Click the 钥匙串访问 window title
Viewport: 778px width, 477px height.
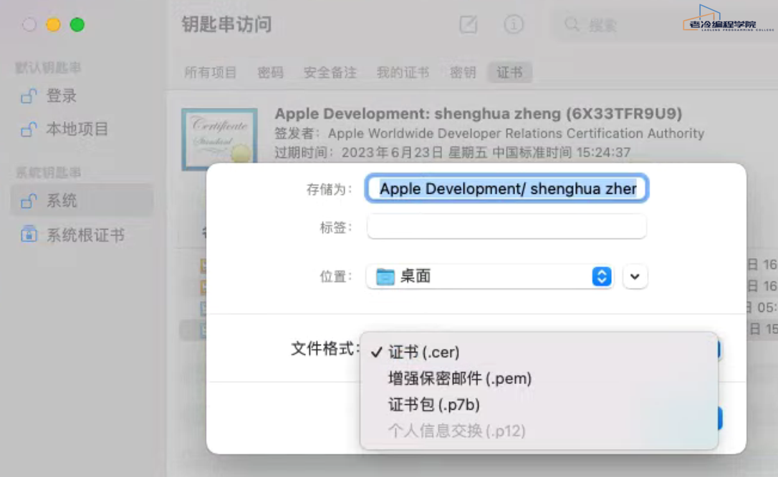226,24
